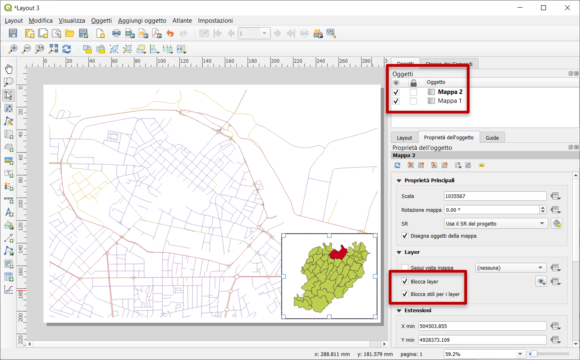Screen dimensions: 580x360
Task: Select the Pan layout tool
Action: (x=9, y=69)
